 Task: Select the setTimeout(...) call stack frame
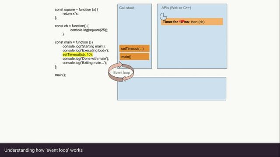coord(134,48)
